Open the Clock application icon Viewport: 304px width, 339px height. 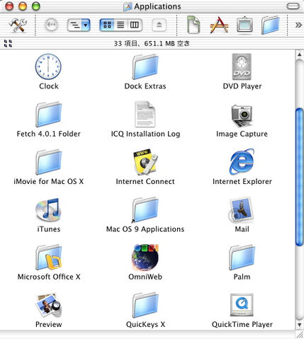tap(48, 67)
